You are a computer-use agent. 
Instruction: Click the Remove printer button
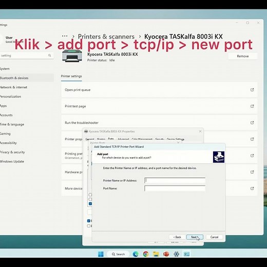[243, 56]
